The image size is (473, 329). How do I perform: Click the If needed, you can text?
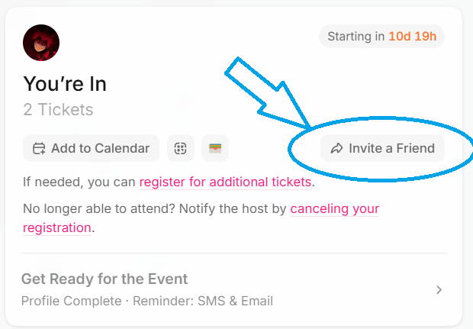coord(79,182)
